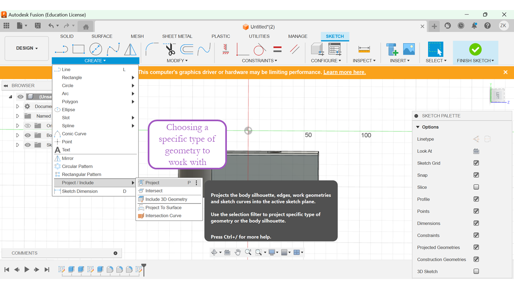Toggle the Sketch Grid checkbox
The image size is (514, 289).
pyautogui.click(x=476, y=163)
